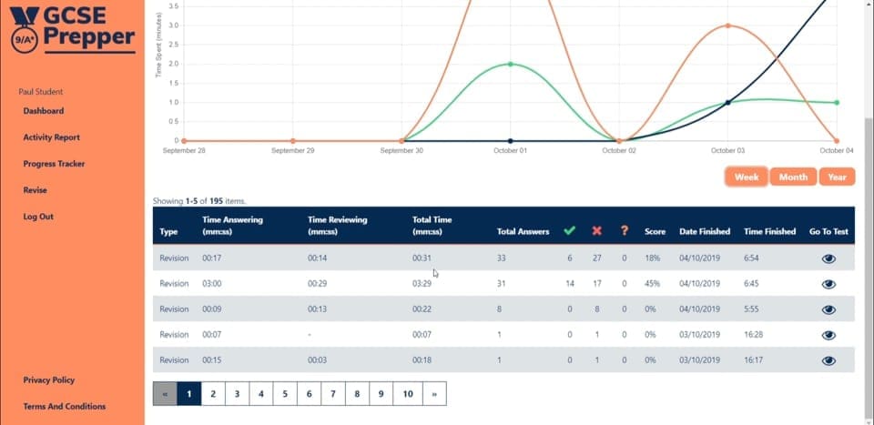Screen dimensions: 874x425
Task: Switch chart to Week view
Action: [747, 177]
